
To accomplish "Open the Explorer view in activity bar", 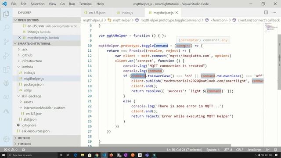I will point(6,14).
